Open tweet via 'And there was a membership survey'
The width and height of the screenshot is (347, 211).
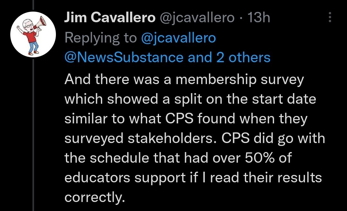[184, 80]
